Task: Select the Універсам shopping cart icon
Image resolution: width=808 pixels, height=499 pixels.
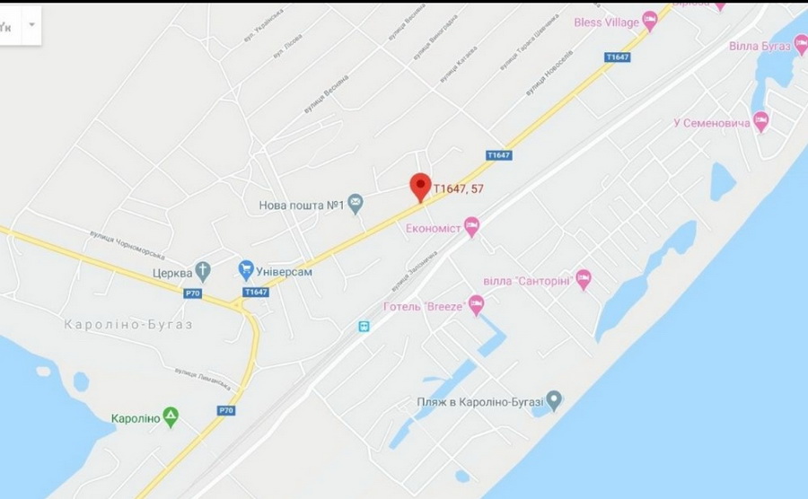Action: (x=246, y=270)
